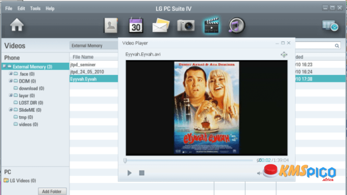Click the Phone section heading
The width and height of the screenshot is (347, 195).
12,58
